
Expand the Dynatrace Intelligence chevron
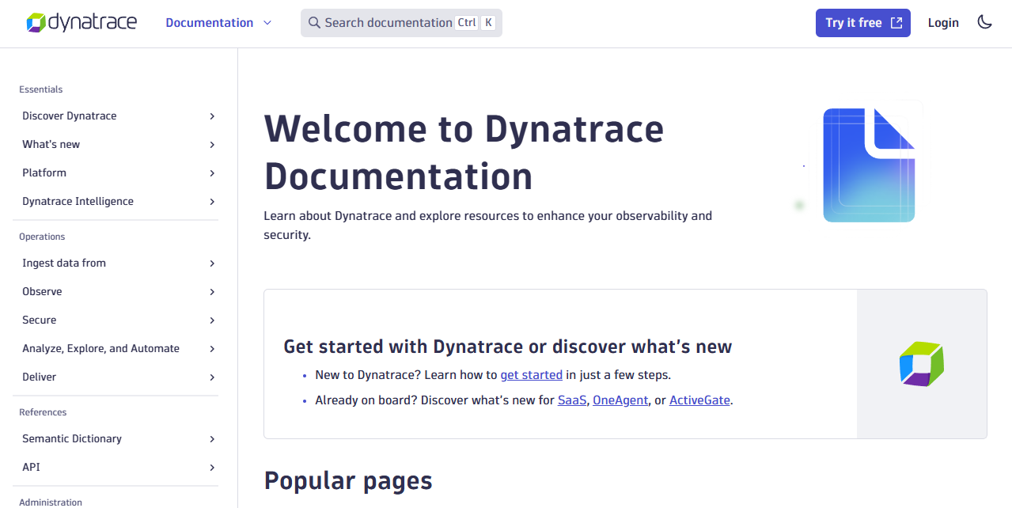(212, 202)
